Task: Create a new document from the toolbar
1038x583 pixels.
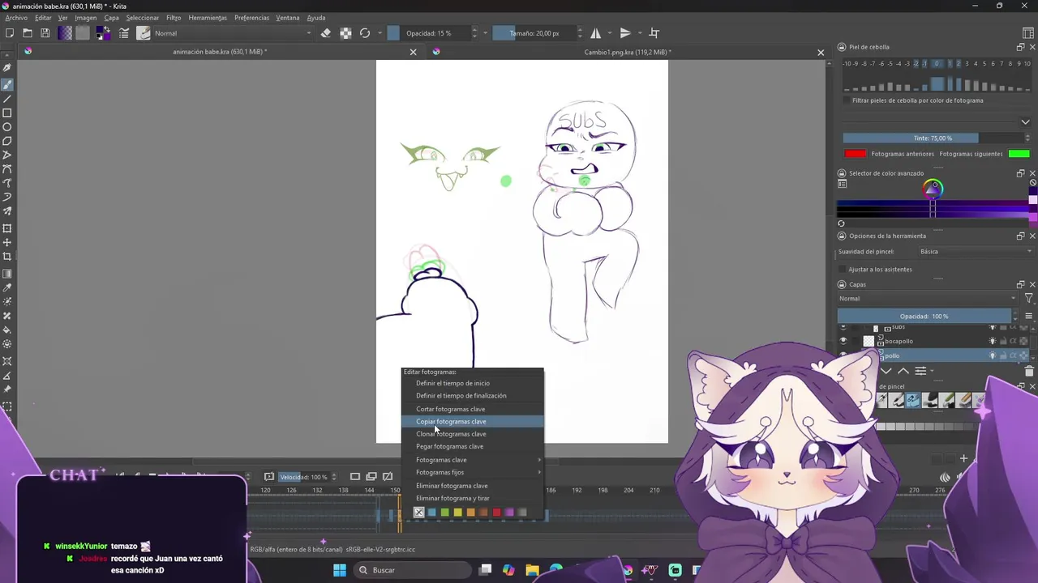Action: pyautogui.click(x=10, y=33)
